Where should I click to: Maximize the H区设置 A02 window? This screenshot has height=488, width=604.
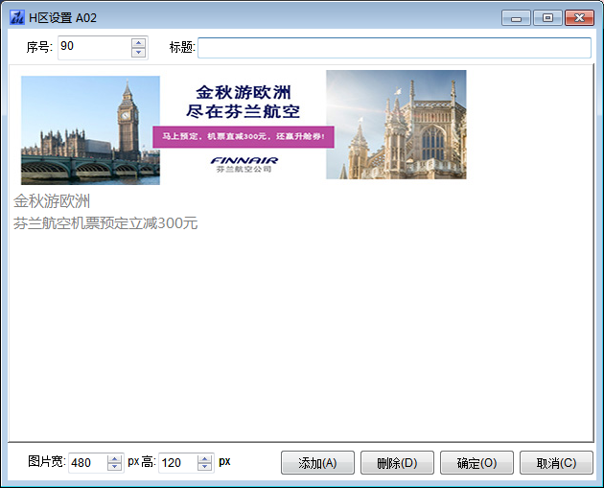[547, 18]
